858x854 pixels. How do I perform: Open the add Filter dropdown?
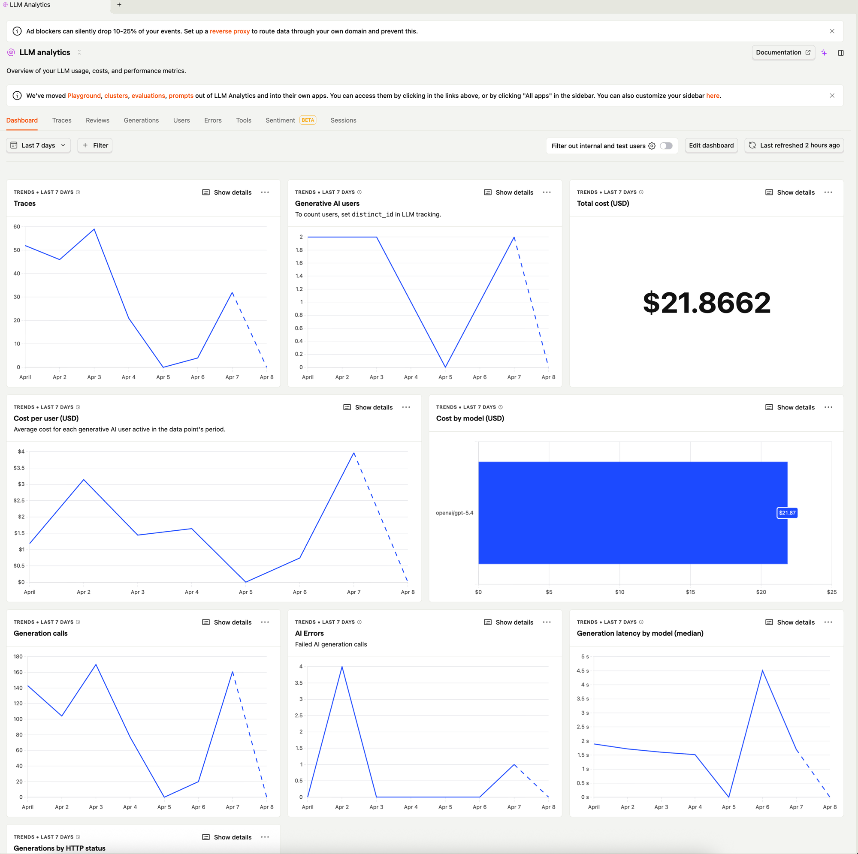[x=95, y=145]
